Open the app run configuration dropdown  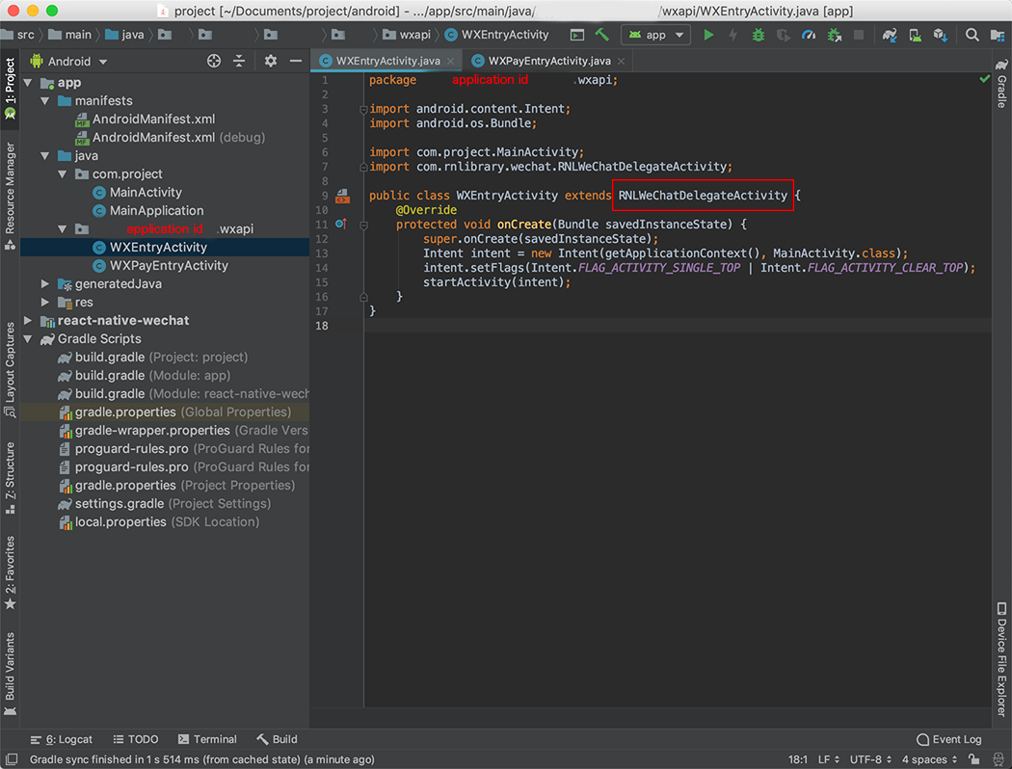point(655,35)
